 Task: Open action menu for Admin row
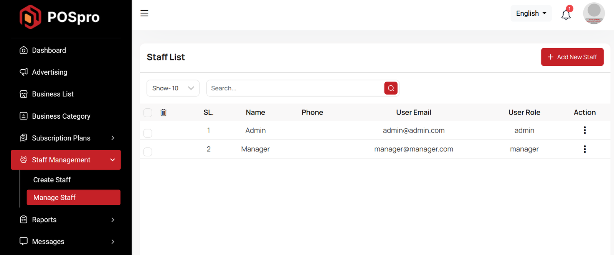point(584,130)
